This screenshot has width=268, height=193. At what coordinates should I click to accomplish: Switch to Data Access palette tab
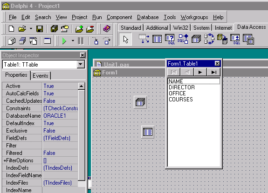click(251, 27)
